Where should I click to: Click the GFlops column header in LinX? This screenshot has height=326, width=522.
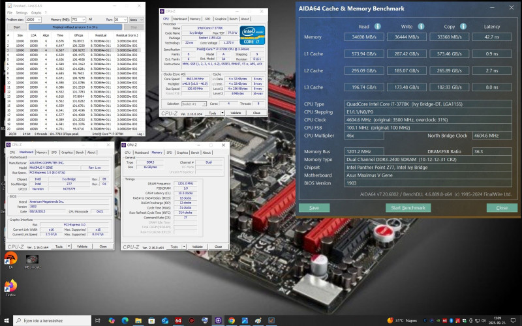click(78, 35)
